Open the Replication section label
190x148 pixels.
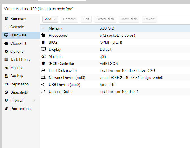tap(20, 84)
